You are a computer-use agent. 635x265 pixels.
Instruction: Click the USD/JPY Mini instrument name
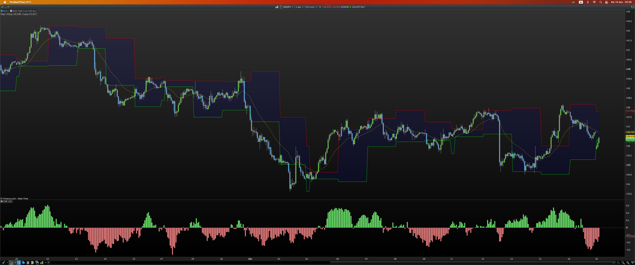tap(358, 7)
